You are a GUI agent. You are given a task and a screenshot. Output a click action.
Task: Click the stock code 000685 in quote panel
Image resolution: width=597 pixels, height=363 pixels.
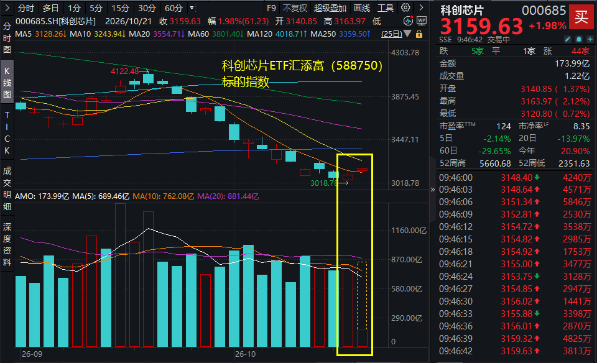(544, 11)
